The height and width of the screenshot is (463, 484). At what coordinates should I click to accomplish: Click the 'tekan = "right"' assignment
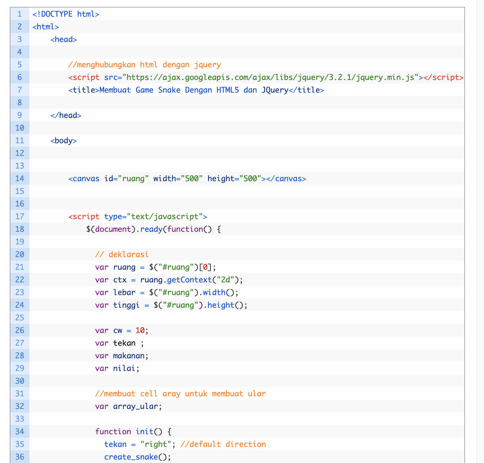(140, 444)
